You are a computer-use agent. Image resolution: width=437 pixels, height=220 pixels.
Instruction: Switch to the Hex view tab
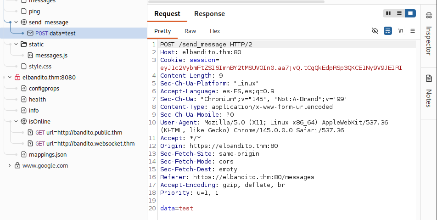pyautogui.click(x=215, y=31)
